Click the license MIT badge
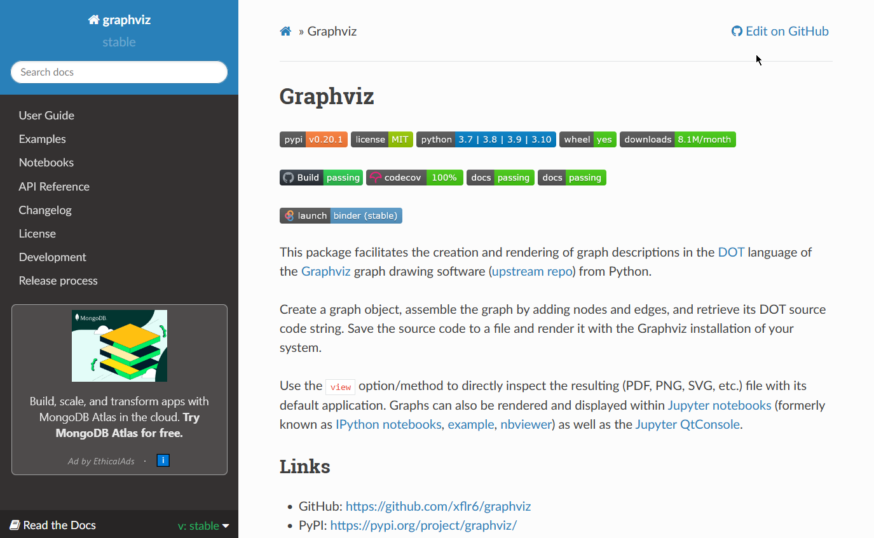Viewport: 874px width, 538px height. (382, 139)
